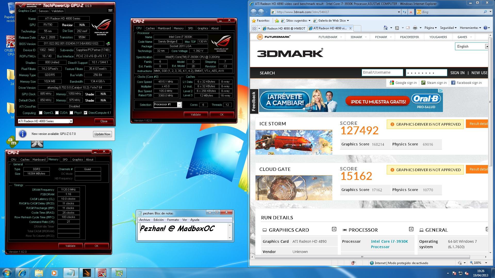Open the Mainboard tab in top CPU-Z window
Image resolution: width=495 pixels, height=278 pixels.
click(x=164, y=28)
